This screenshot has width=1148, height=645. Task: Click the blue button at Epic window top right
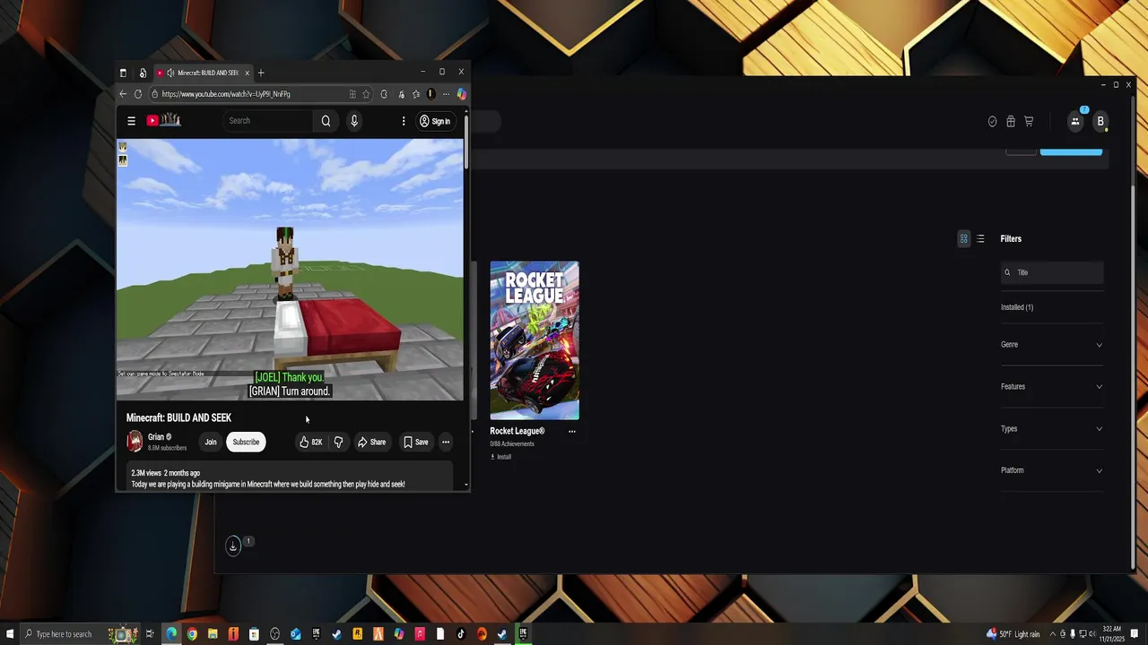coord(1071,151)
